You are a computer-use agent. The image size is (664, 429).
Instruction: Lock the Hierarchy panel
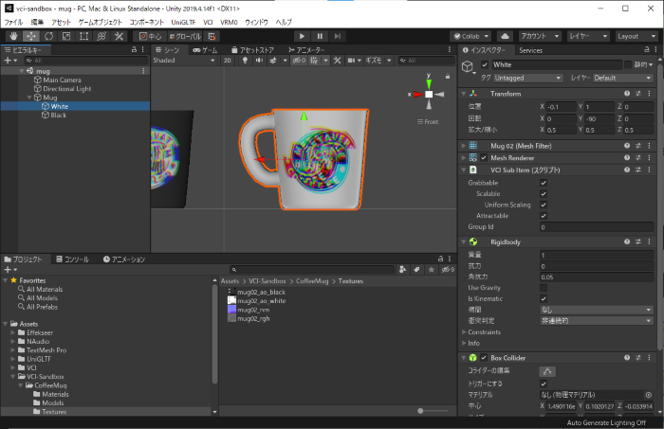(135, 49)
